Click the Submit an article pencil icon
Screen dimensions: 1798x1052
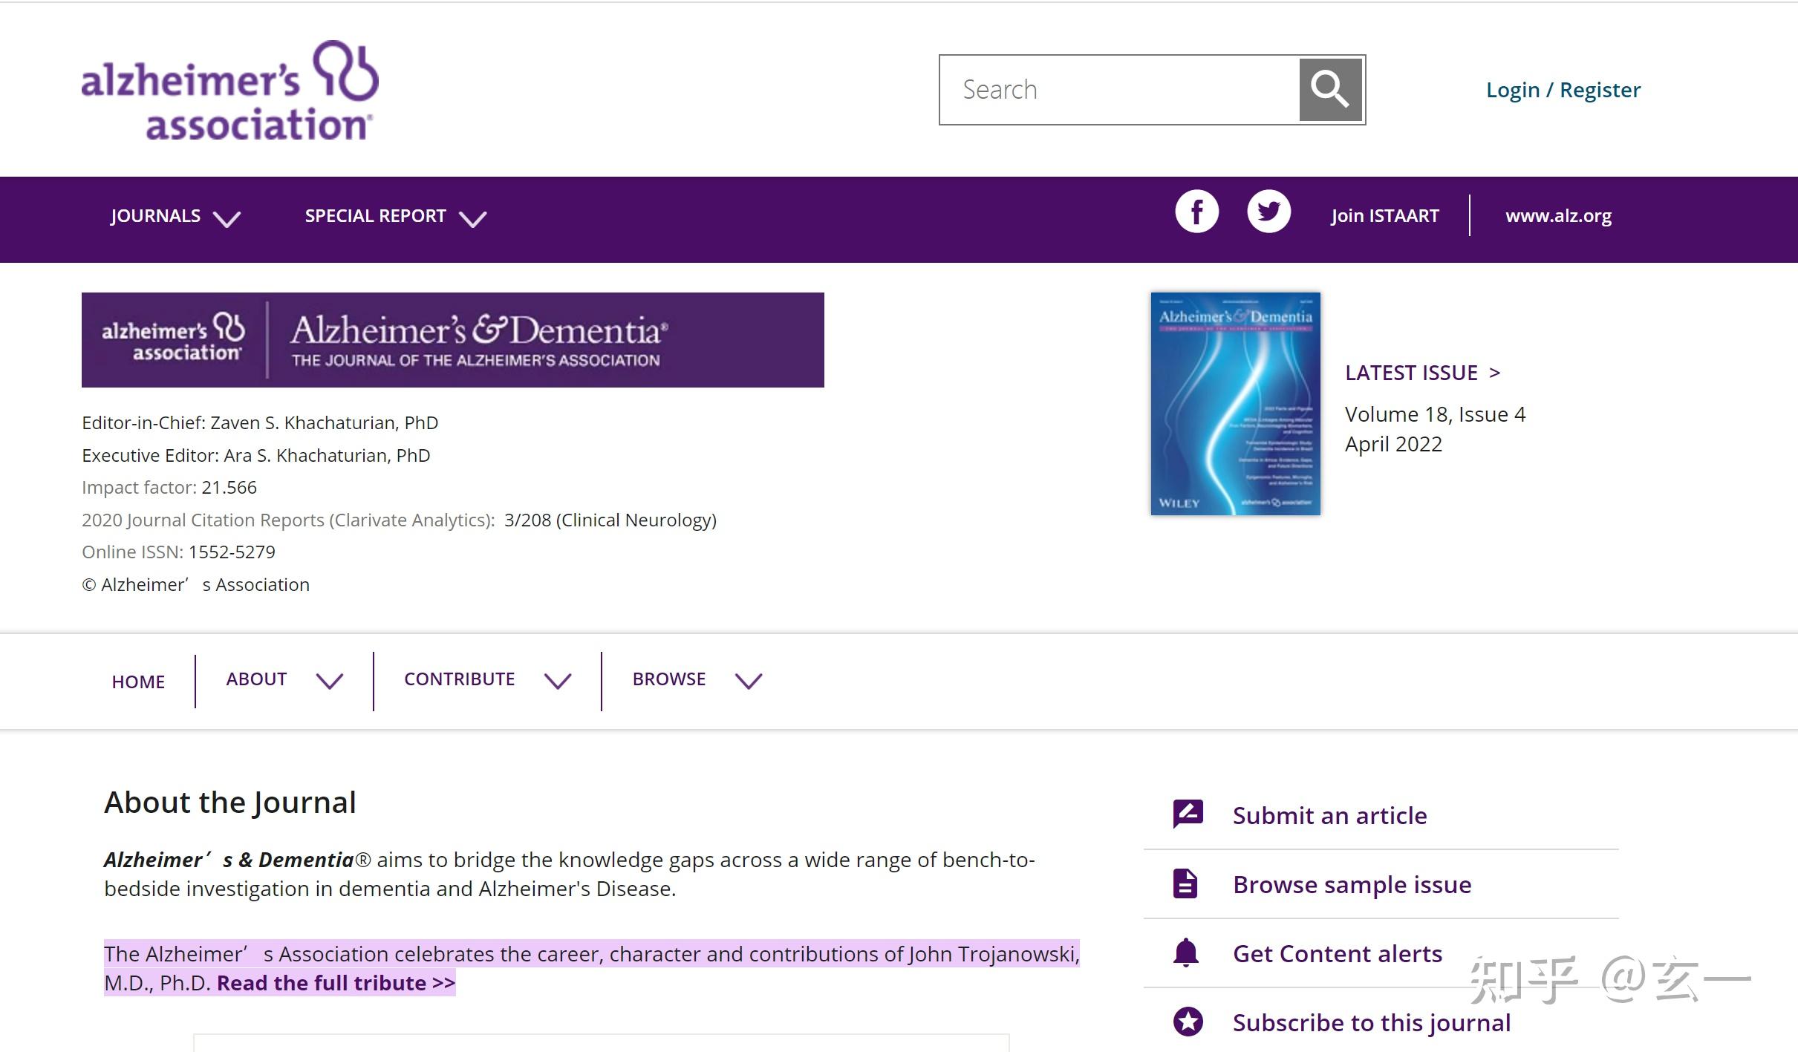tap(1188, 814)
